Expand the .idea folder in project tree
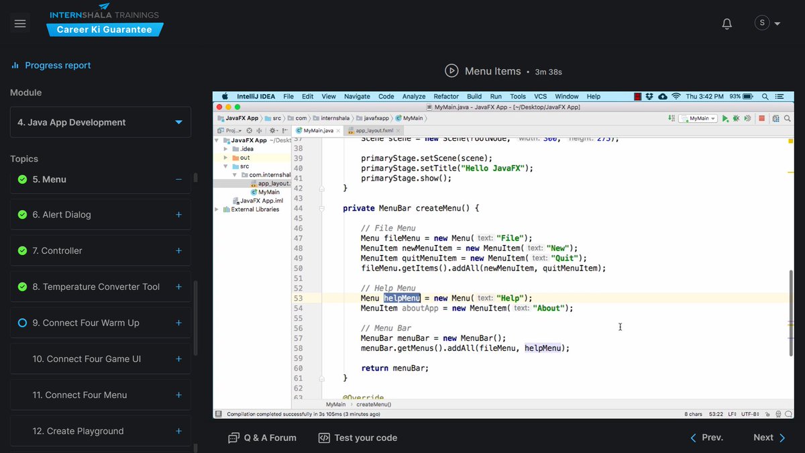Image resolution: width=805 pixels, height=453 pixels. [x=226, y=149]
